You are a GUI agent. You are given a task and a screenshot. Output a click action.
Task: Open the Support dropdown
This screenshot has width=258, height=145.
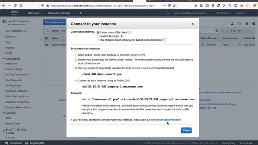coord(241,13)
